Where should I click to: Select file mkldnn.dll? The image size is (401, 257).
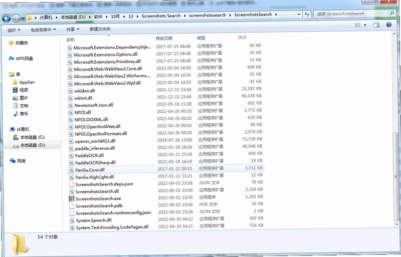coord(84,91)
